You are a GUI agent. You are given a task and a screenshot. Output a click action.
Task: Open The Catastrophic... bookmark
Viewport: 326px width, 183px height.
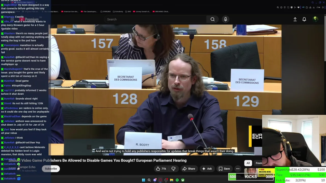click(x=89, y=11)
